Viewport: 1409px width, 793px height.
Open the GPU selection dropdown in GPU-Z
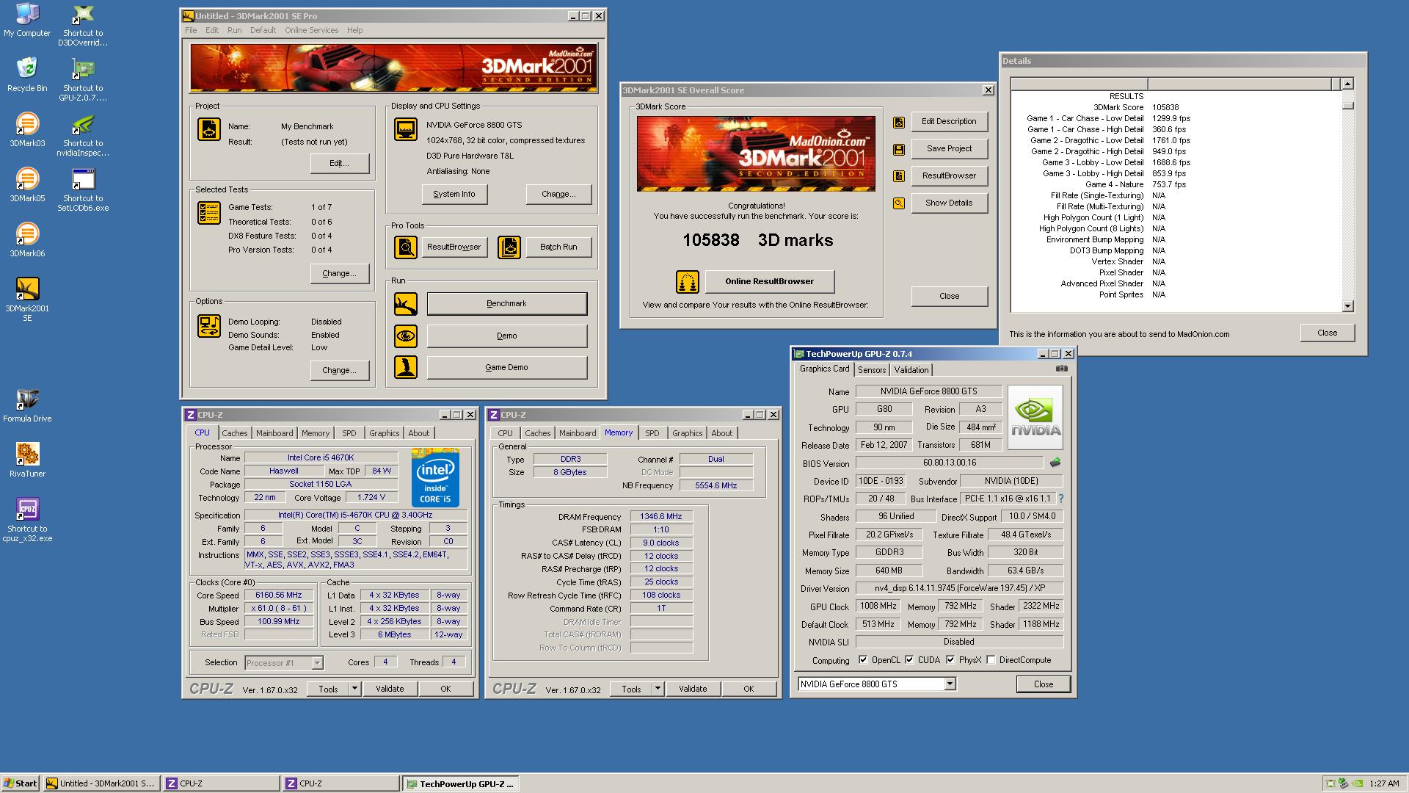tap(950, 684)
